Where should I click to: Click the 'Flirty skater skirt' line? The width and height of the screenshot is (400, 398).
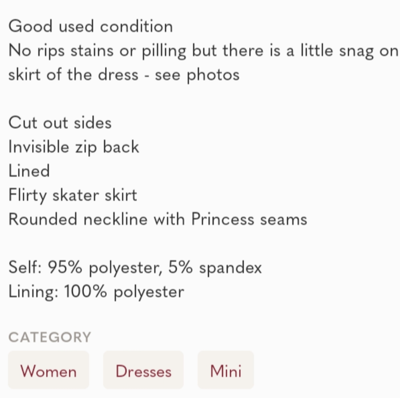coord(72,195)
